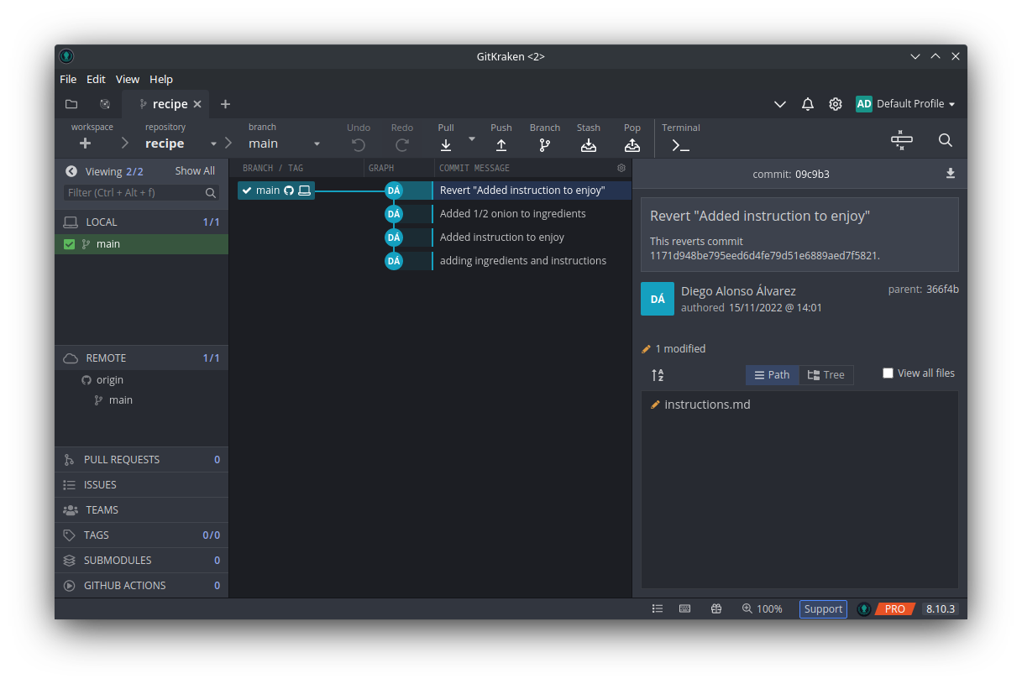
Task: Focus the Filter input field
Action: [x=141, y=193]
